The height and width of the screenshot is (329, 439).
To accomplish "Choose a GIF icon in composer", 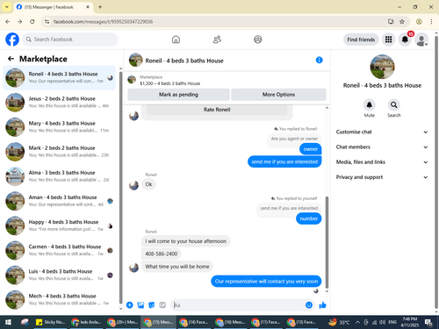I will coord(162,305).
